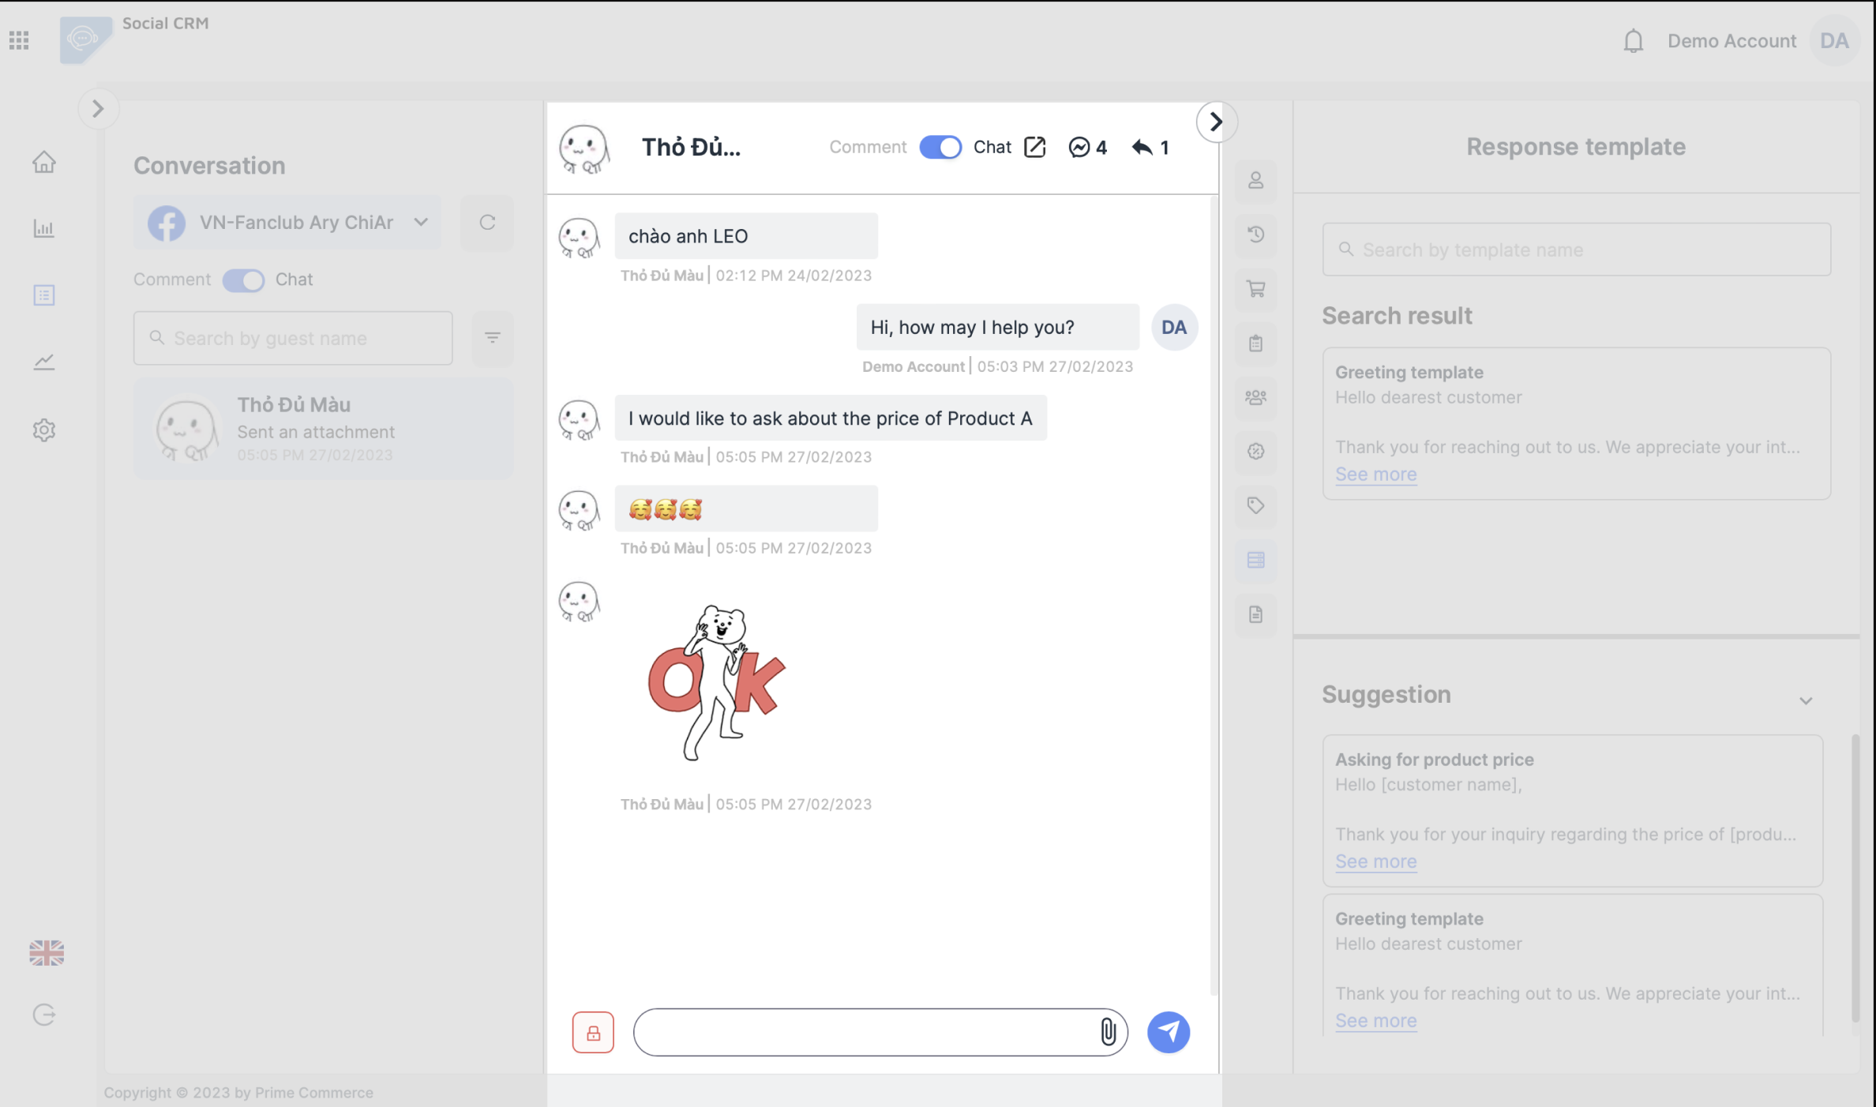The image size is (1876, 1107).
Task: Click the Search by template name field
Action: coord(1576,250)
